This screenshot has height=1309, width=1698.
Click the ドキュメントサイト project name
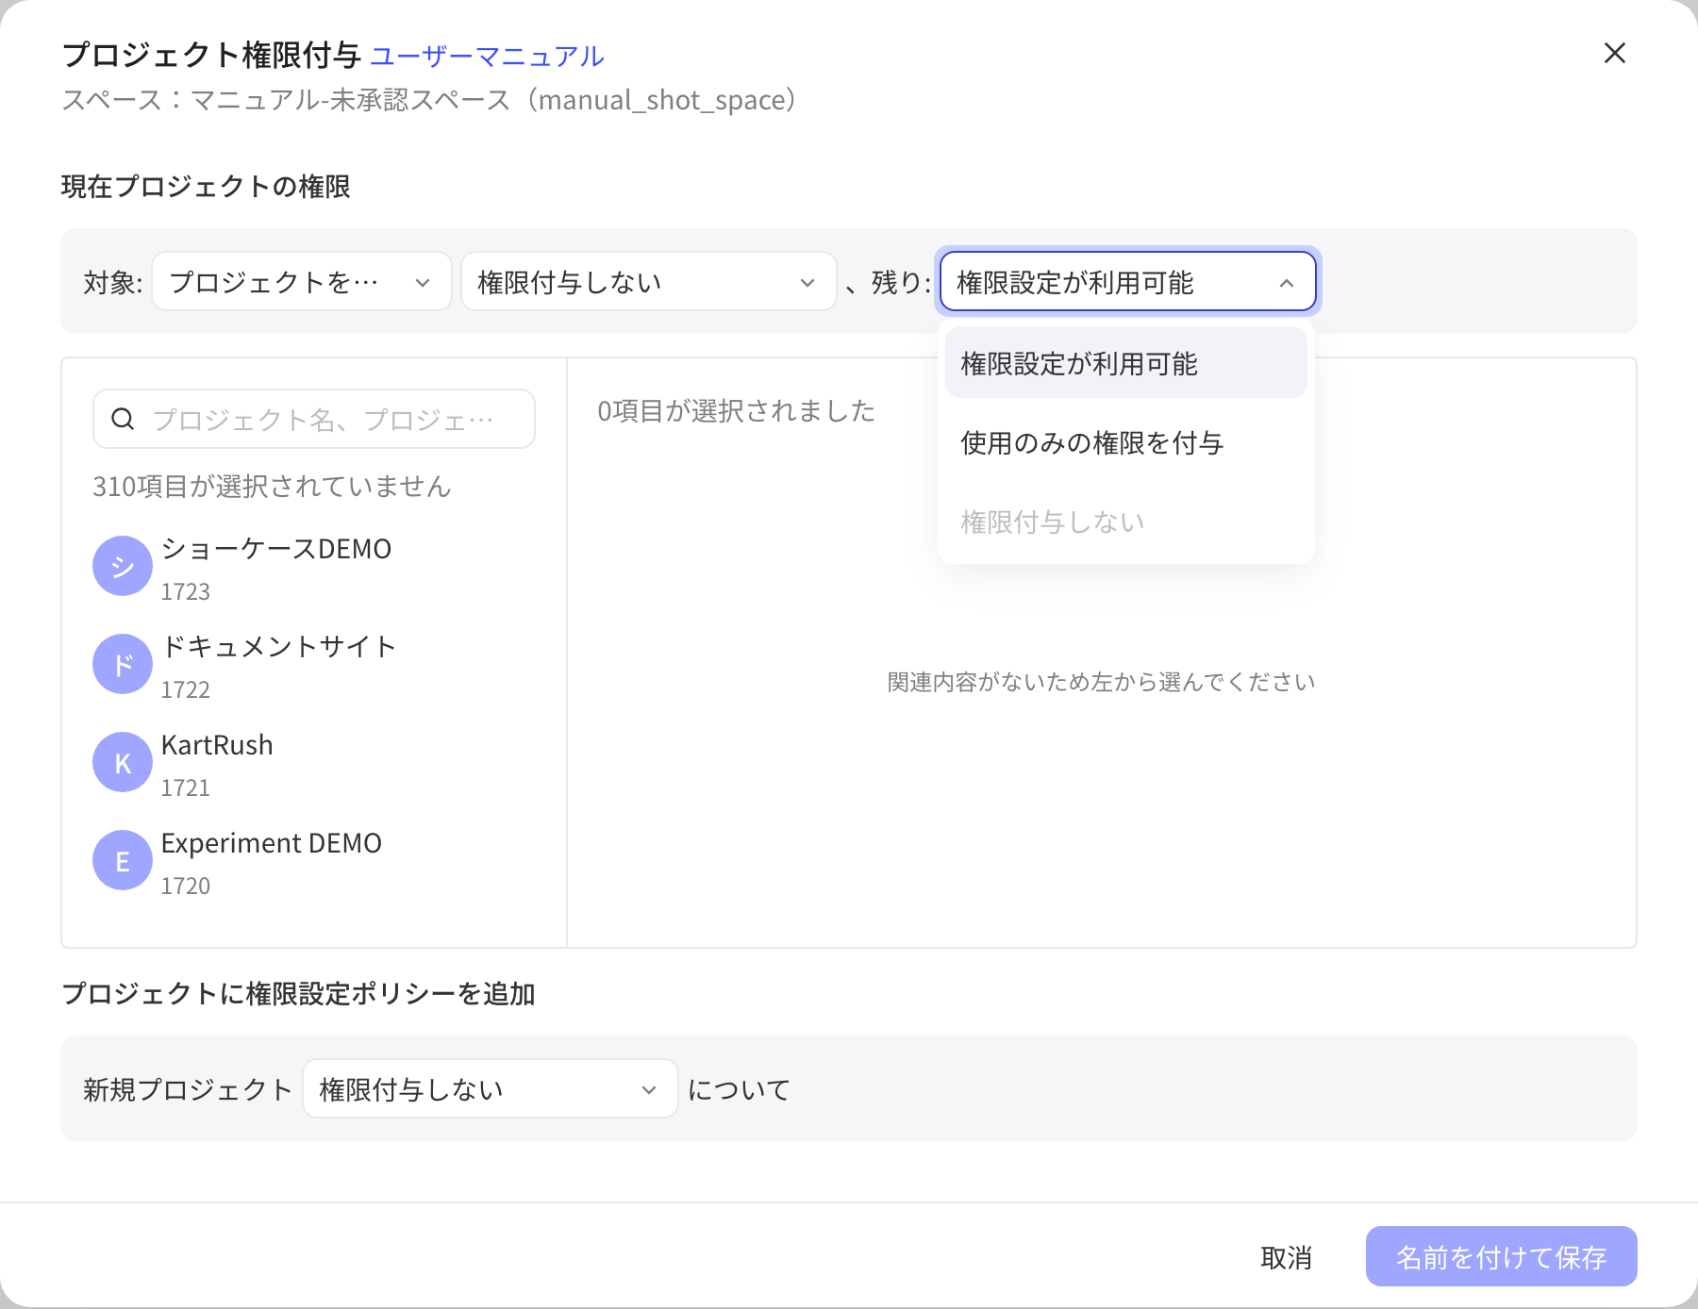click(278, 647)
